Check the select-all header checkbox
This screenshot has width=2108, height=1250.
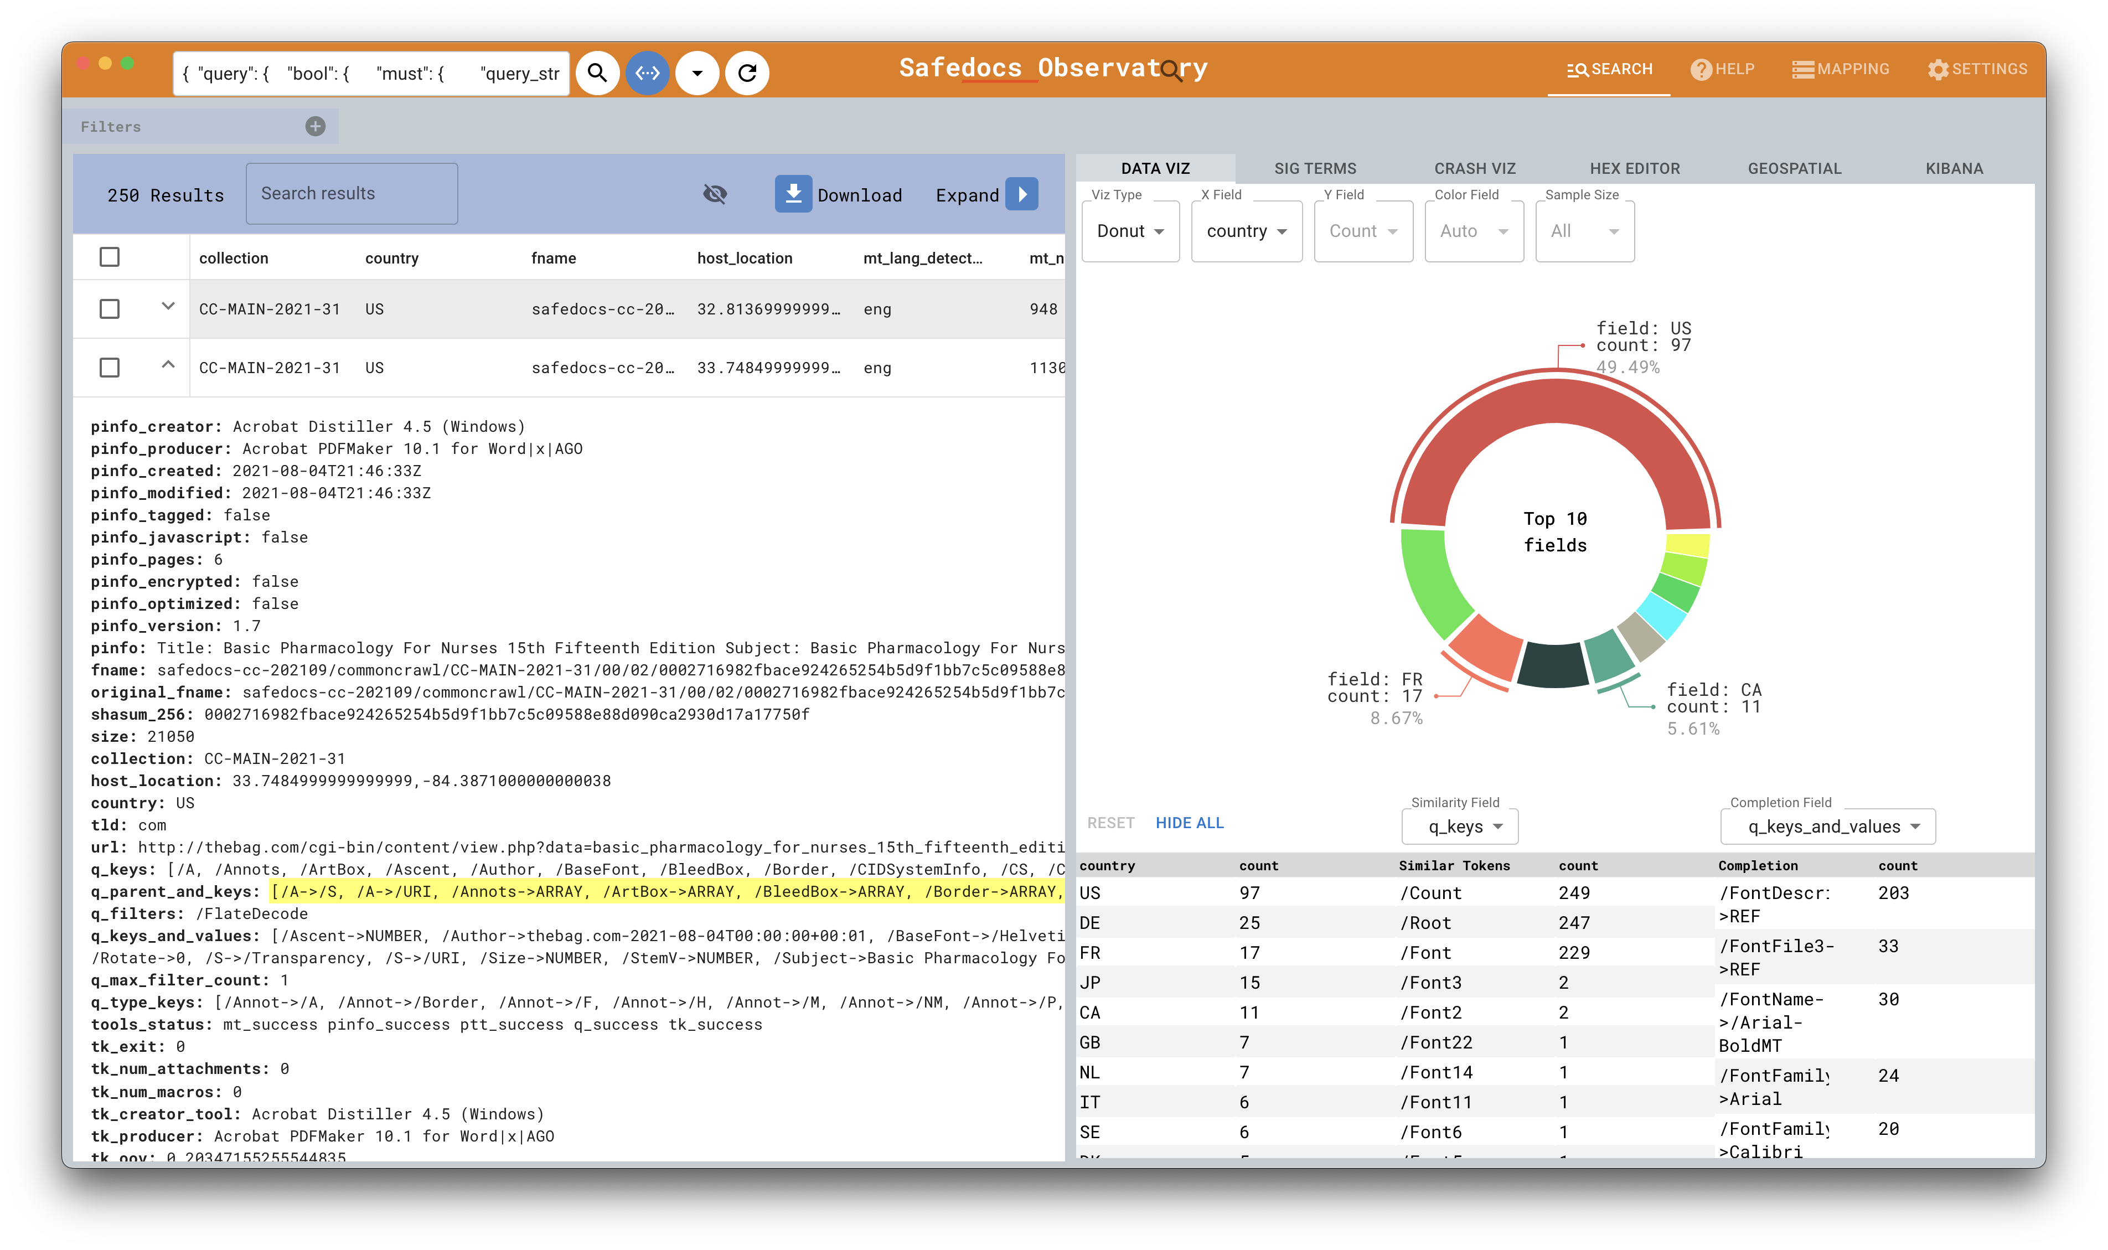coord(110,257)
